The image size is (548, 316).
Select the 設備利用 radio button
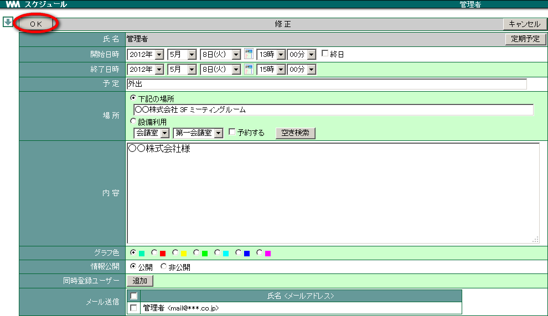click(133, 121)
